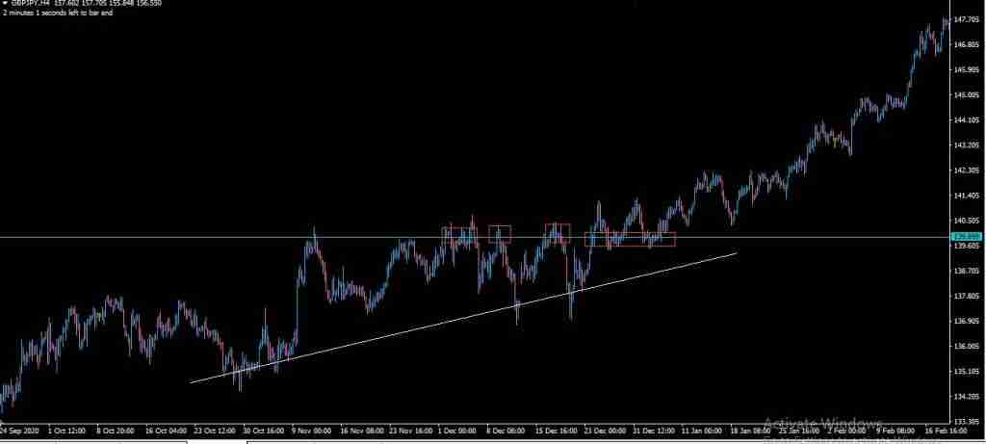Click the 145.005 level on price scale
Viewport: 986px width, 444px height.
[x=967, y=95]
